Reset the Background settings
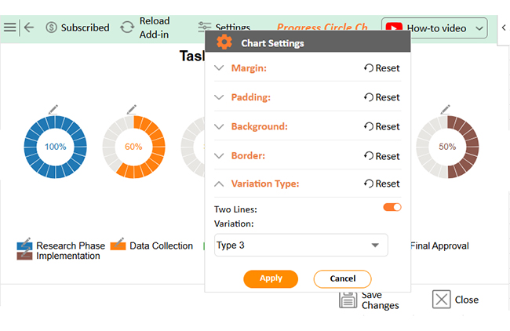 click(x=381, y=126)
